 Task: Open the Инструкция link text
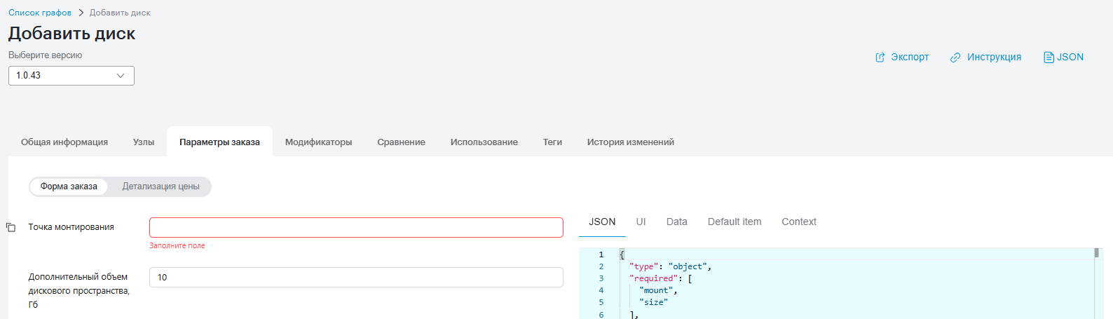[994, 57]
